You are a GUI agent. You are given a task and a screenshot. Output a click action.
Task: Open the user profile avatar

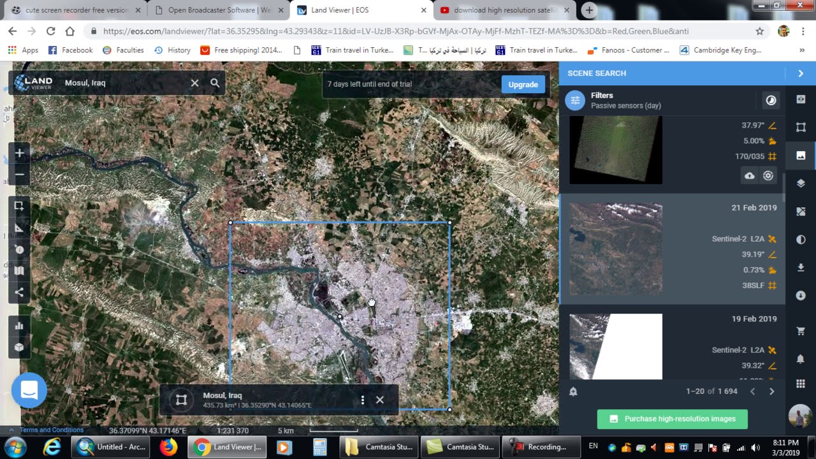(801, 417)
